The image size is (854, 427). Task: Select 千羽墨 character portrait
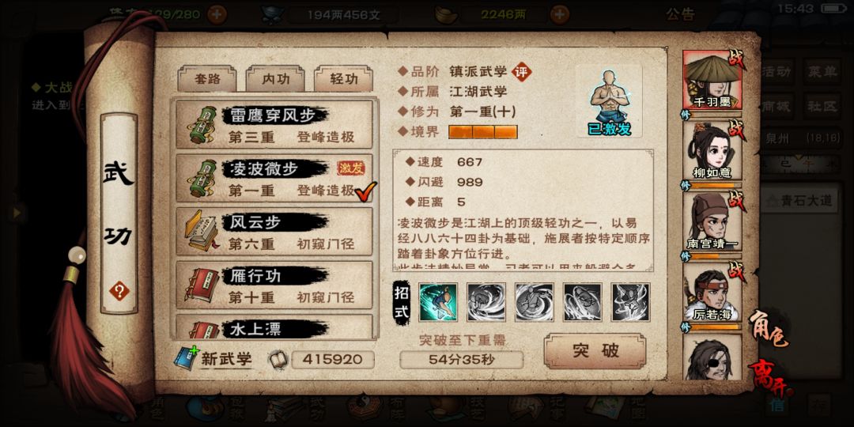(712, 80)
